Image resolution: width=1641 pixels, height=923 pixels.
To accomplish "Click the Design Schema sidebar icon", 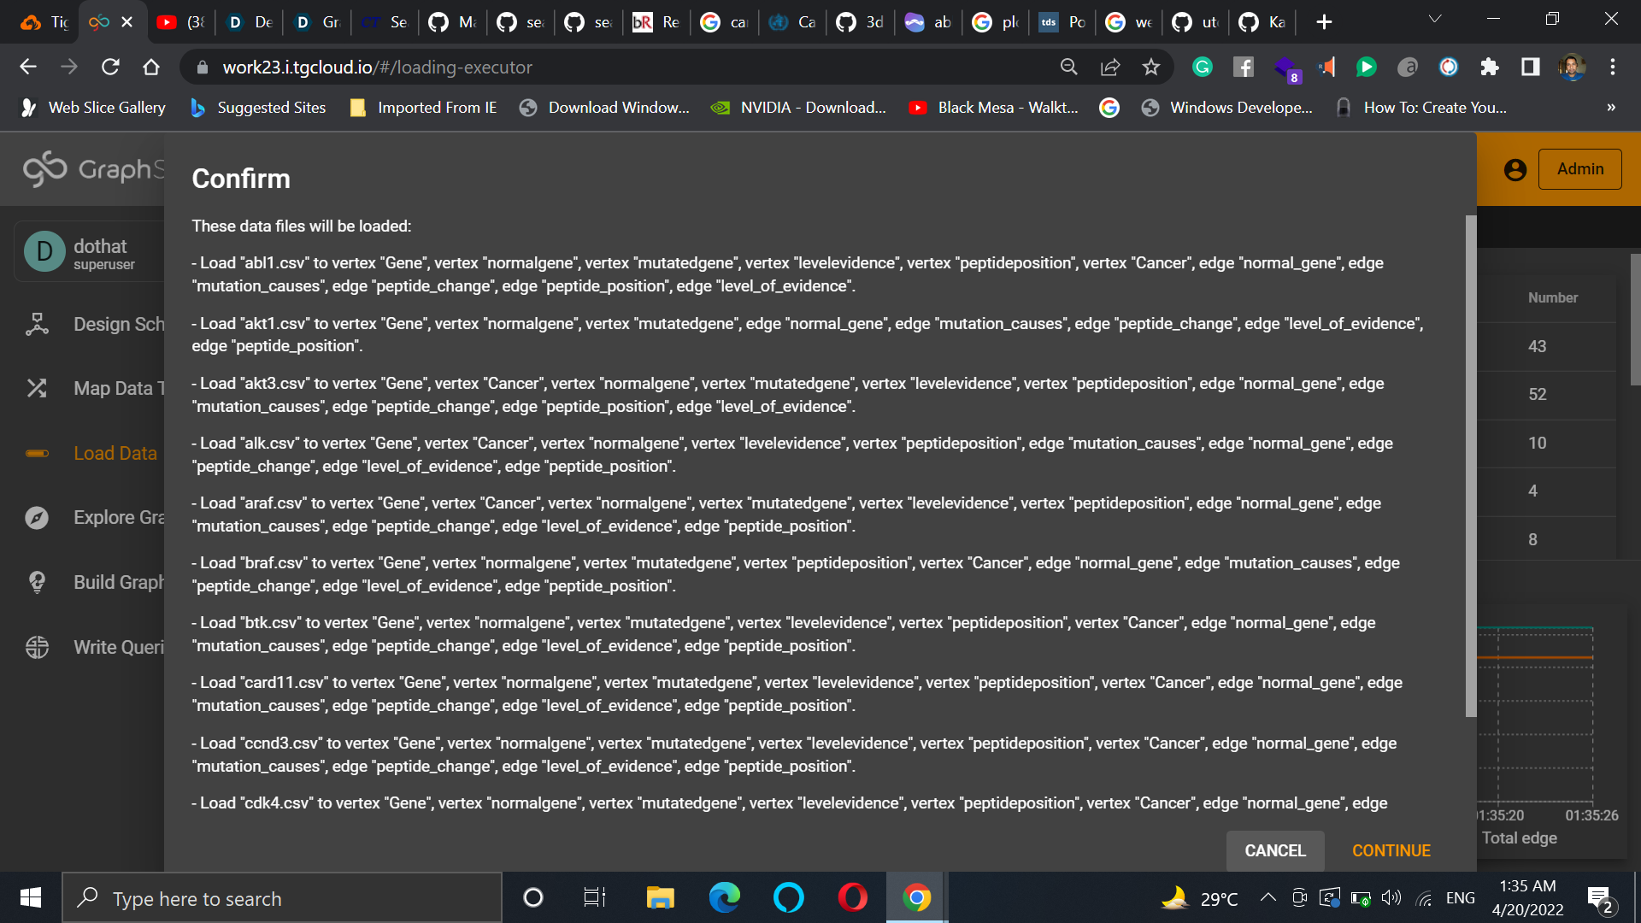I will 37,324.
